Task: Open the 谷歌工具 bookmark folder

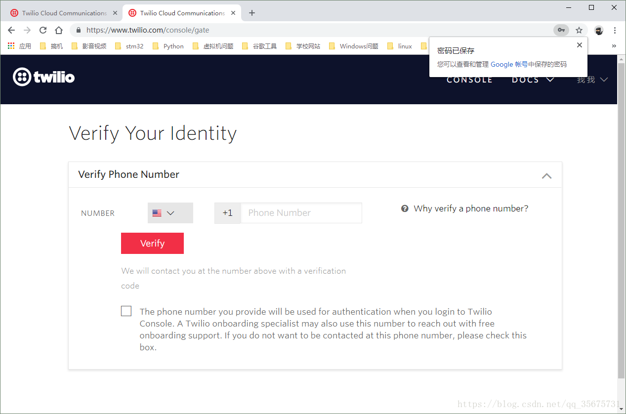Action: point(259,46)
